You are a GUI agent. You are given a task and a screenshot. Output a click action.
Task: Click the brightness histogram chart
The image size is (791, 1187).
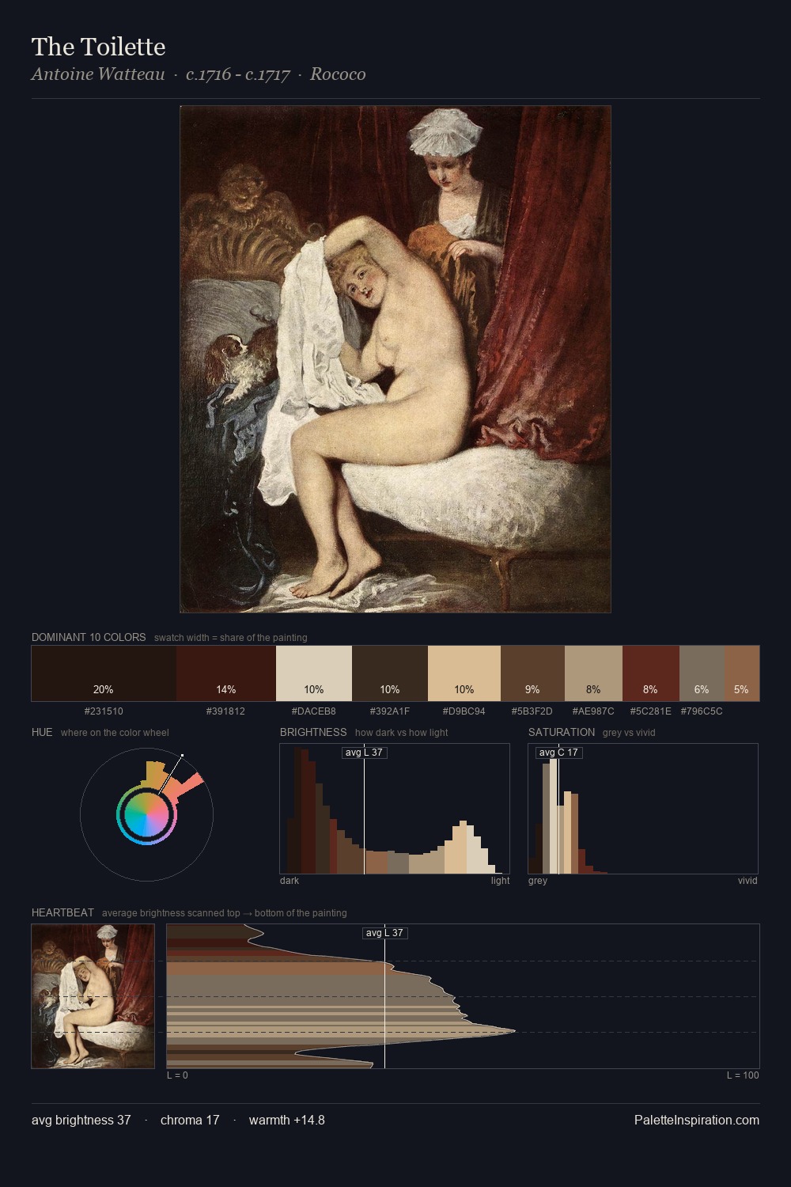[x=395, y=809]
